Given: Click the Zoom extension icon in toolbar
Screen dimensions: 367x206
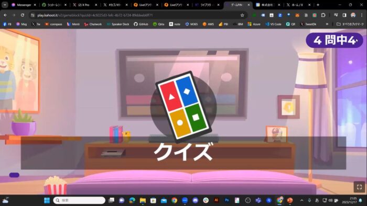Looking at the screenshot, I should click(x=280, y=15).
